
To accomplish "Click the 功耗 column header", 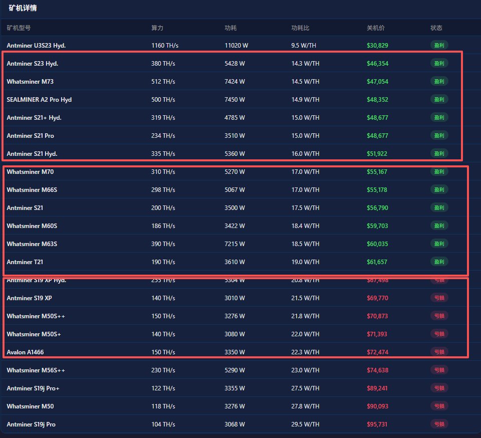I will point(230,28).
